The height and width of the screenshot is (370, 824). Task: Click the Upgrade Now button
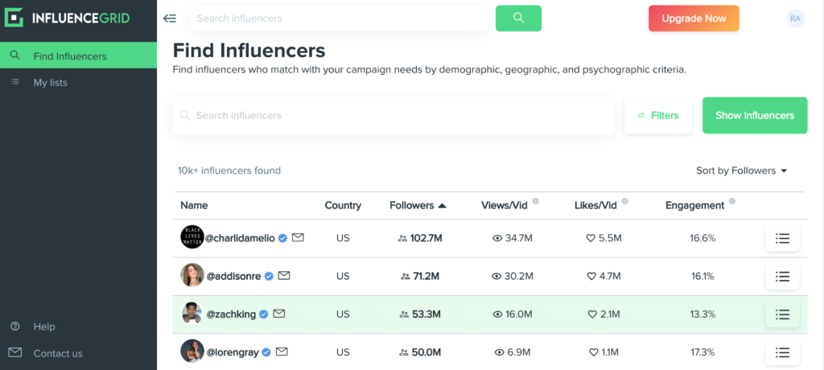(x=694, y=18)
